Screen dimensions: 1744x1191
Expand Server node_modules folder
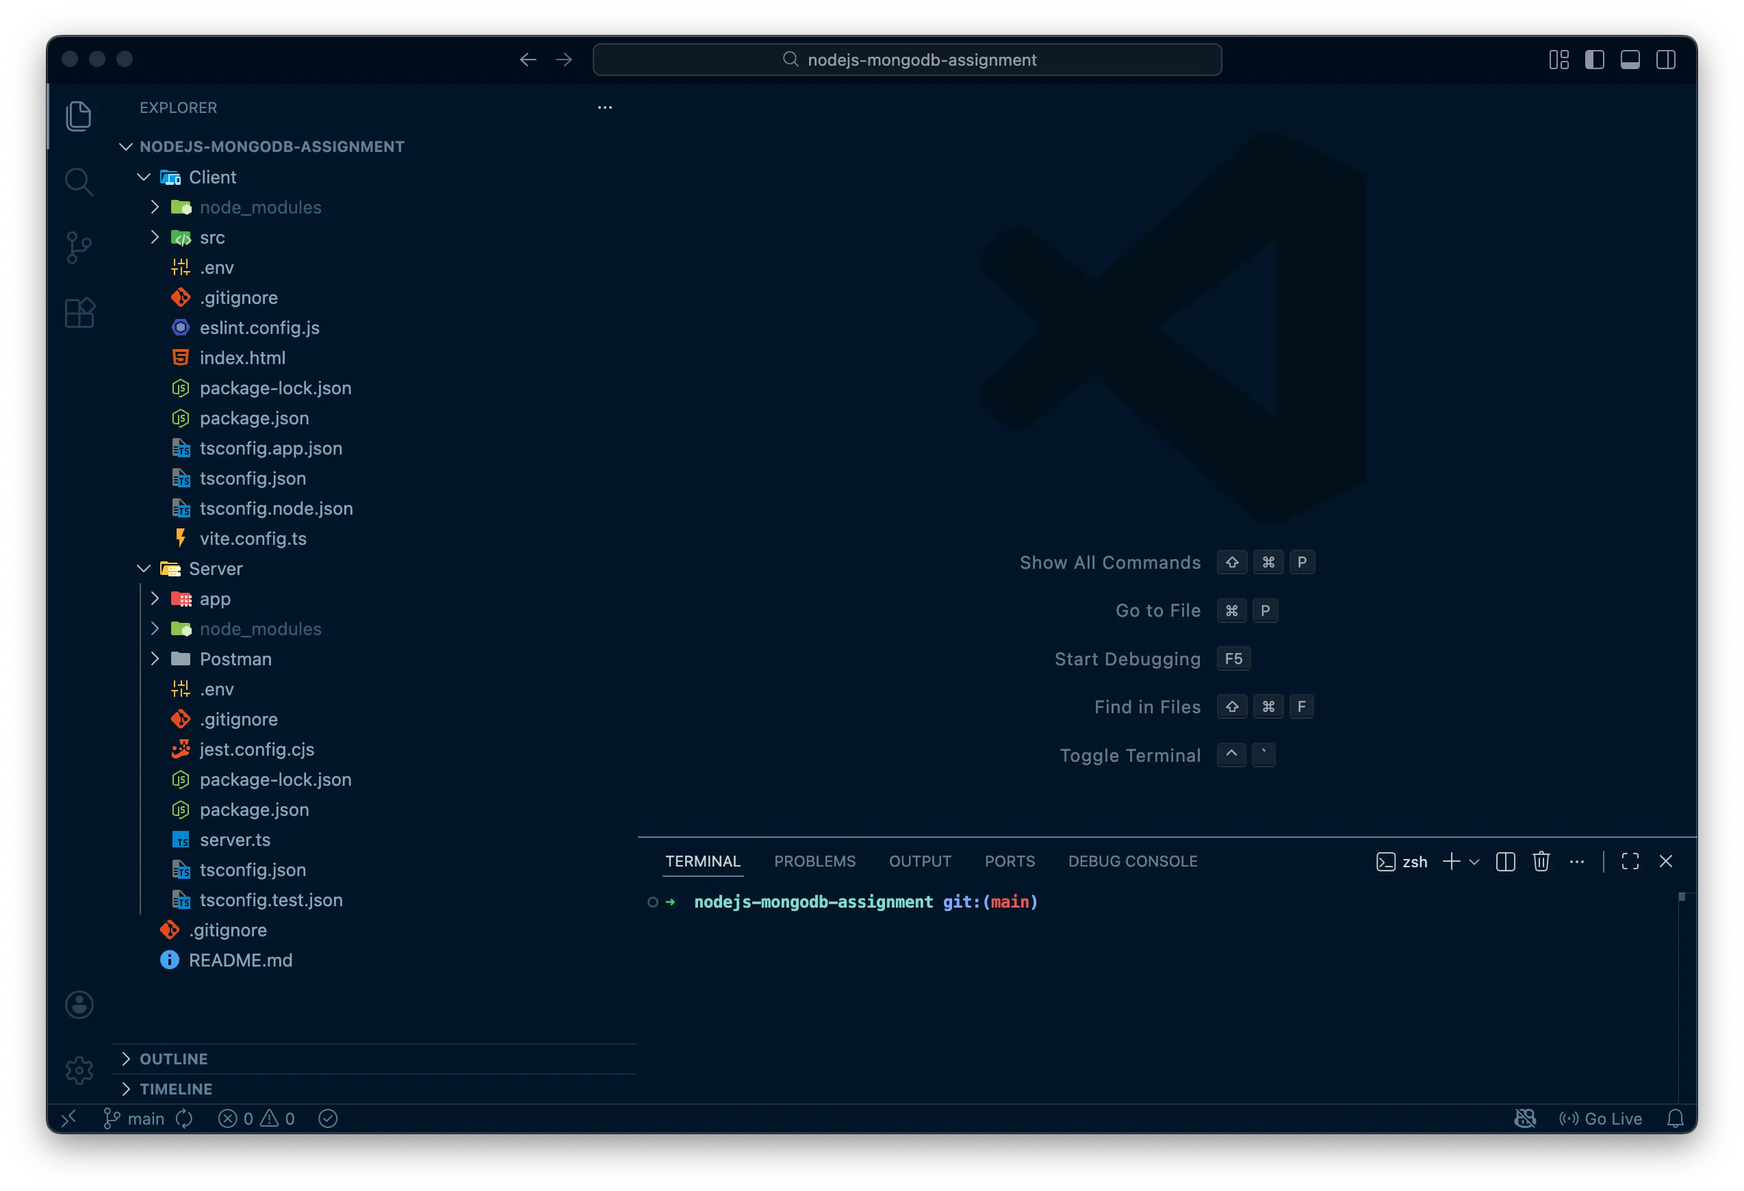pos(155,628)
